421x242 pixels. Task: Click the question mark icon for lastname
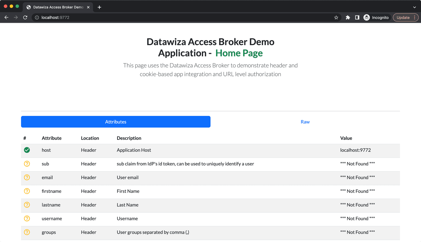27,205
